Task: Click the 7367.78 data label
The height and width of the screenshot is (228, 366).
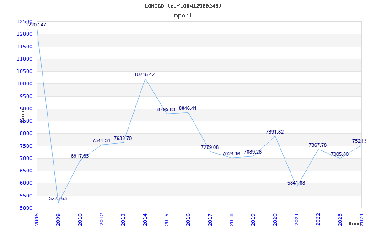Action: tap(318, 145)
